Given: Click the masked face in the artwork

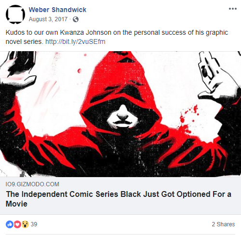Looking at the screenshot, I should click(123, 117).
